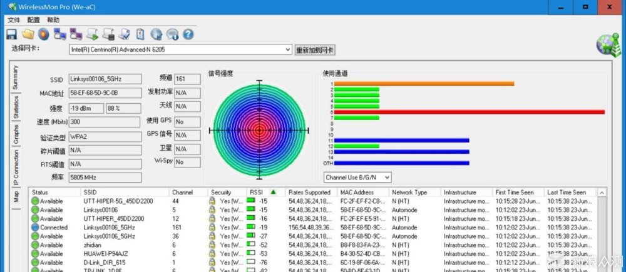Click the floppy disk save icon
Image resolution: width=626 pixels, height=272 pixels.
[11, 34]
